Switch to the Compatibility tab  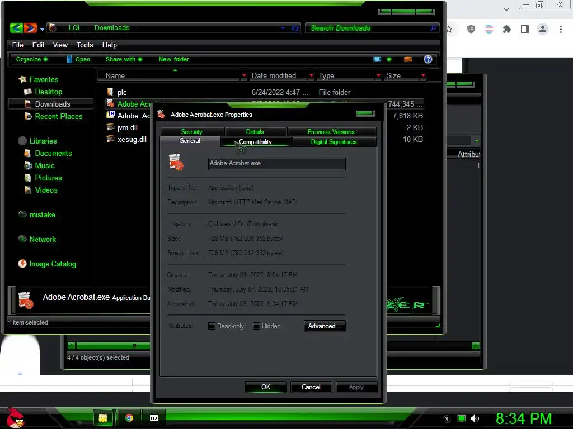coord(255,142)
